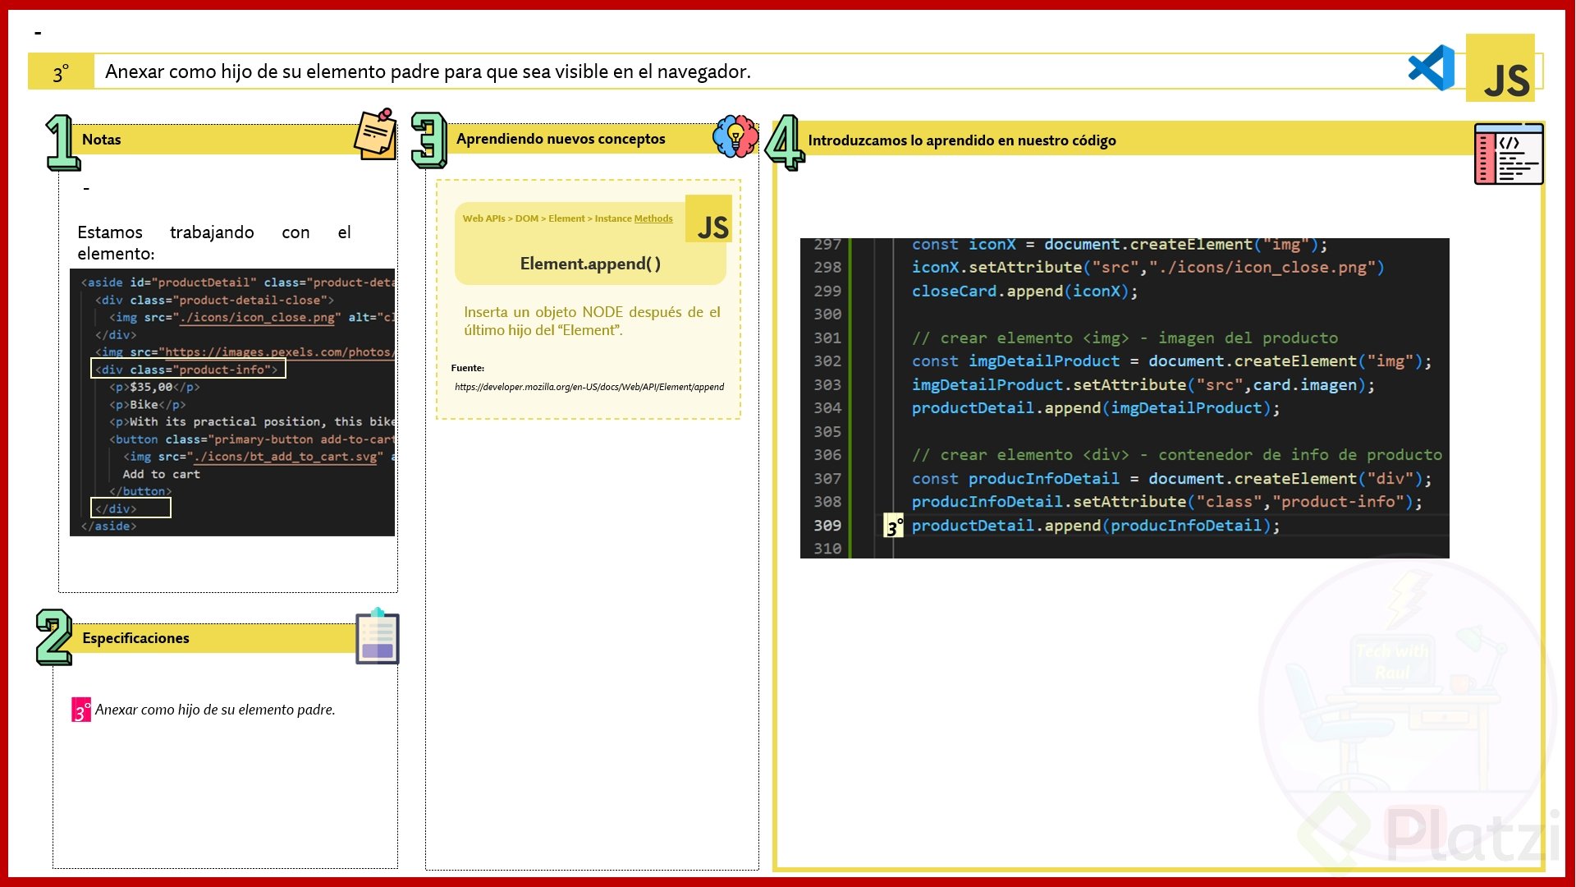Select the Aprendiendo nuevos conceptos header
1576x887 pixels.
(561, 139)
